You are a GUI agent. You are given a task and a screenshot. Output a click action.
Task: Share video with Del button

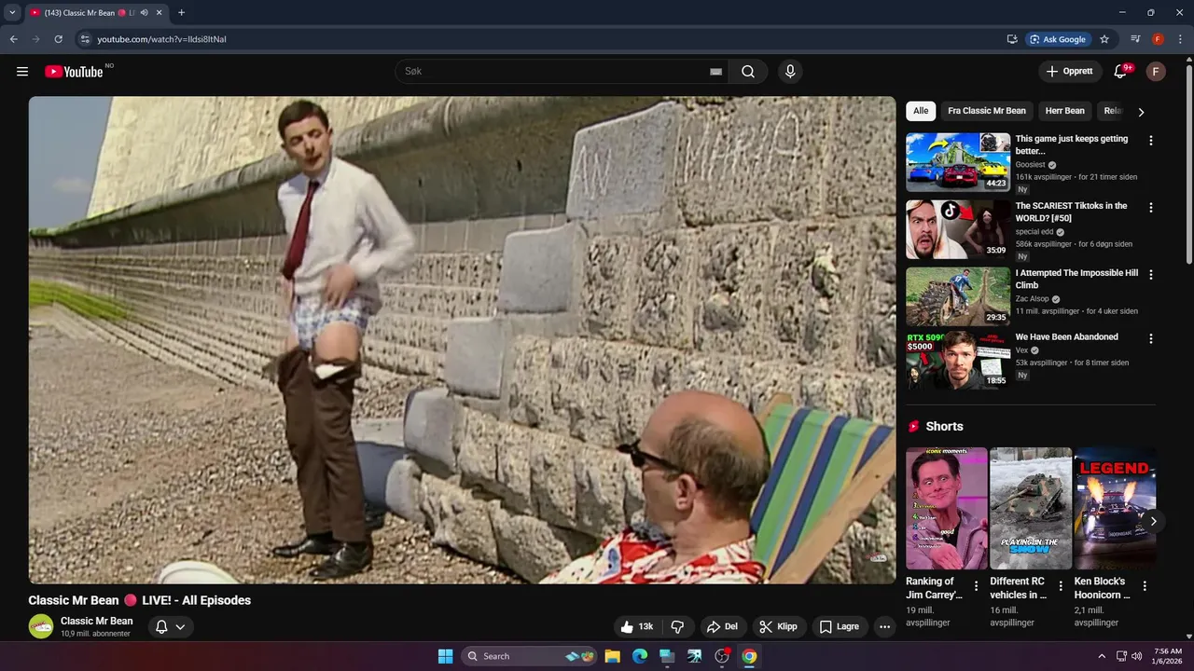coord(722,627)
